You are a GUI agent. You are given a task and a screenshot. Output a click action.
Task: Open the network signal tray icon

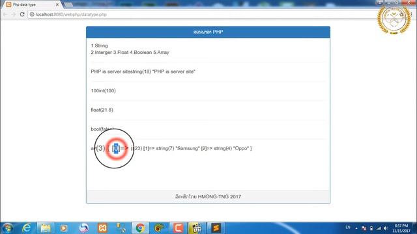379,228
